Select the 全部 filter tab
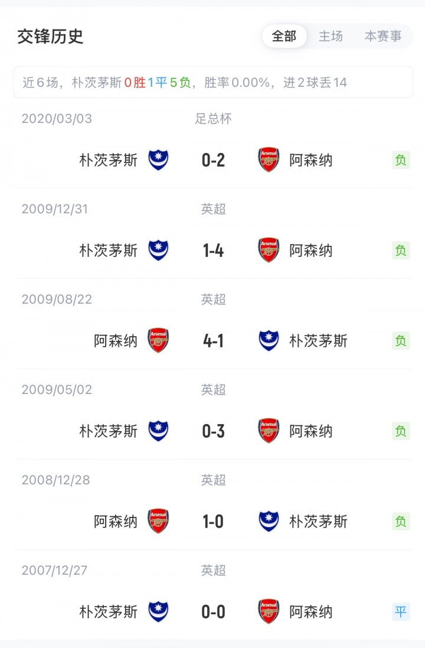 coord(284,37)
